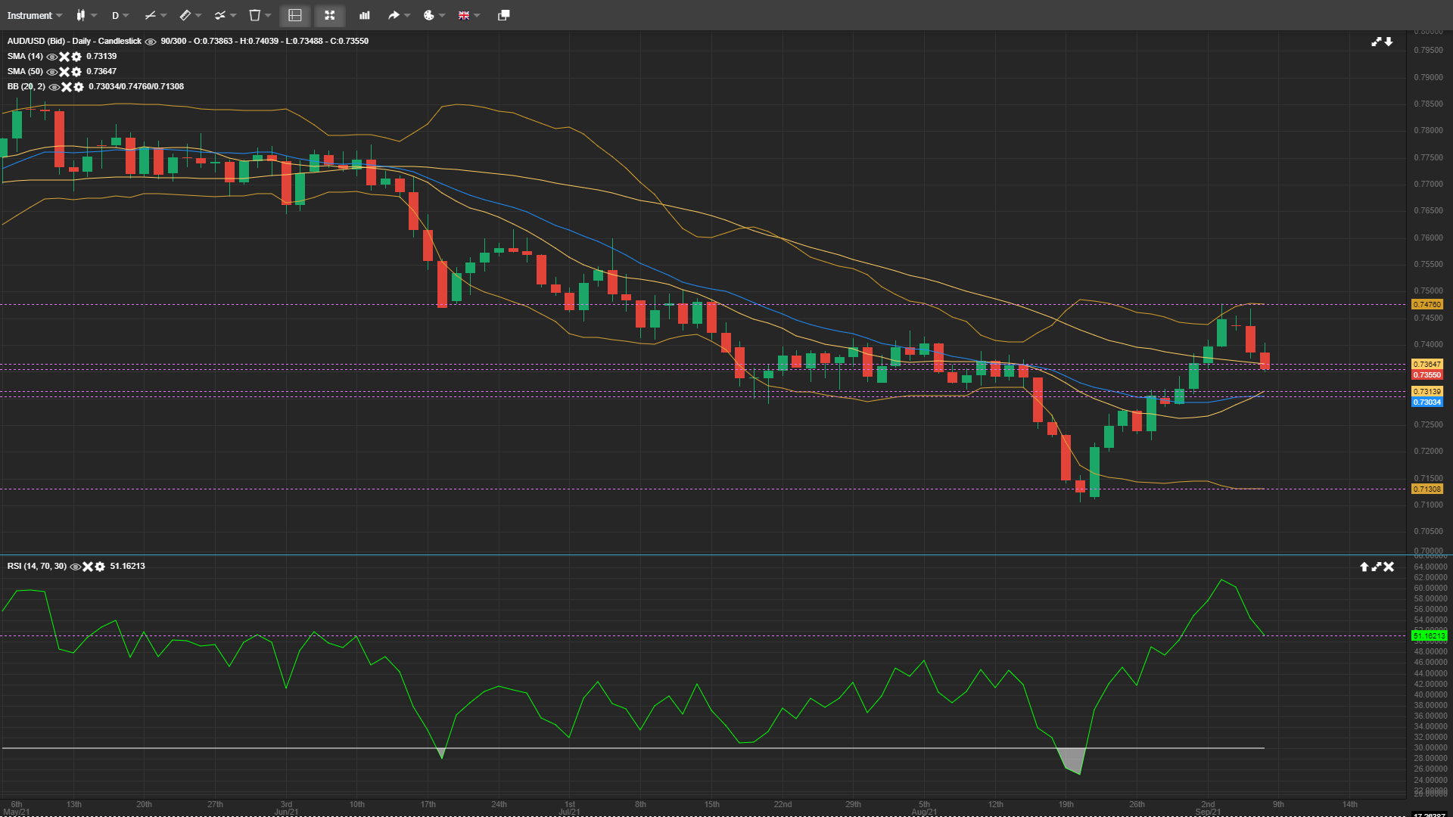Click the AUD/USD (Bid) - Daily - Candlestick title
The height and width of the screenshot is (817, 1453).
click(74, 41)
